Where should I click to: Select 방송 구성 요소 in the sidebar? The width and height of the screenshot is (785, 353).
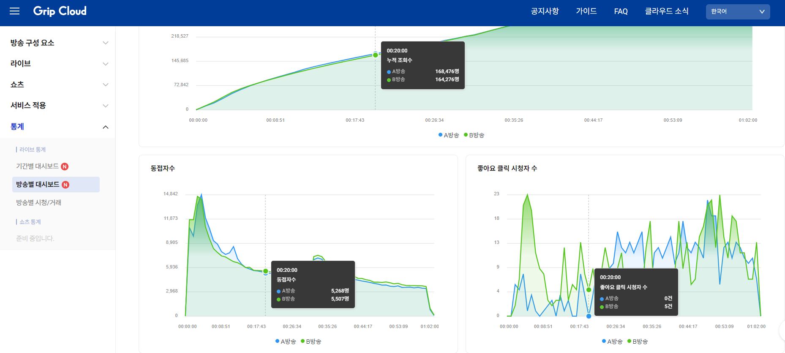pyautogui.click(x=33, y=43)
